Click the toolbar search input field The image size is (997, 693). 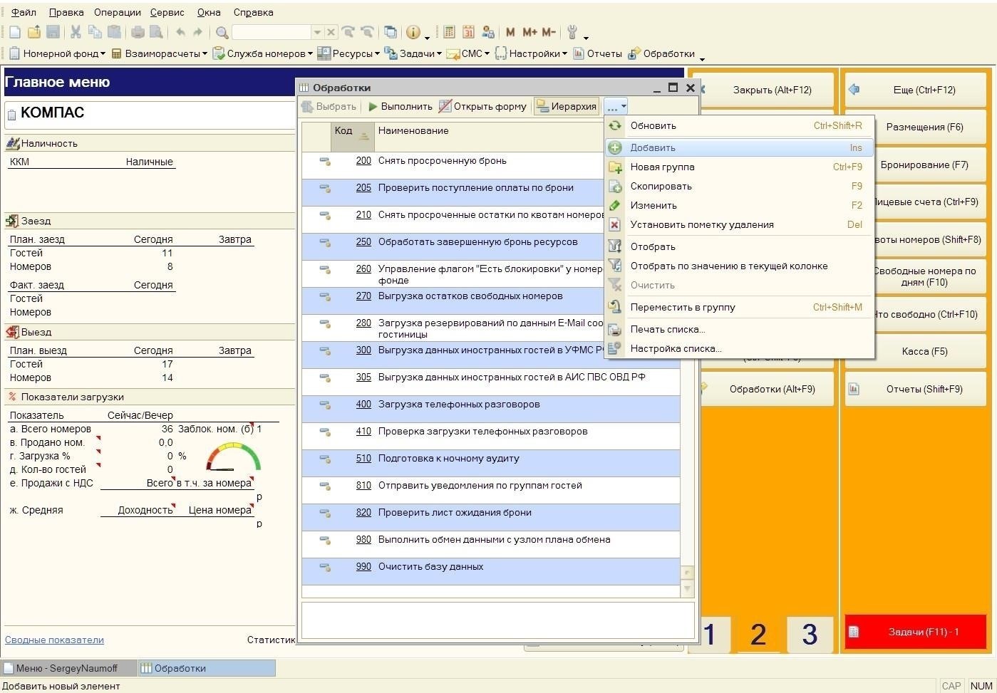[x=272, y=32]
